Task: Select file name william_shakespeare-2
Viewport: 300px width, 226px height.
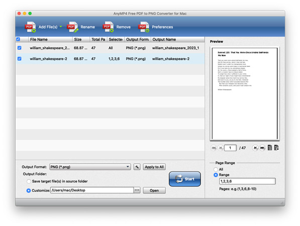Action: [x=48, y=59]
